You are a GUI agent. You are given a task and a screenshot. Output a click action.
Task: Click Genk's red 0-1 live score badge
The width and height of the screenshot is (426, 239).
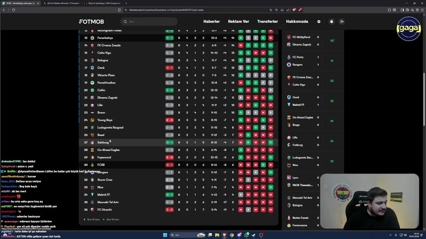pos(169,68)
